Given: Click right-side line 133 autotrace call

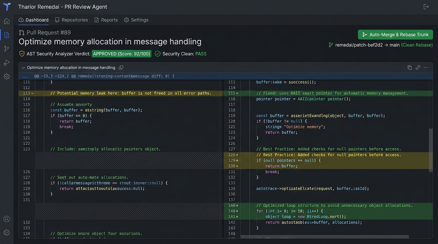Looking at the screenshot, I should 313,188.
